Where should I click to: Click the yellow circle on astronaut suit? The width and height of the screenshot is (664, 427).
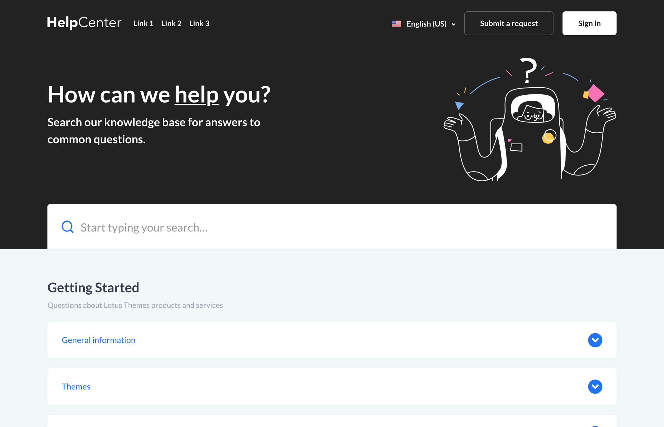(x=548, y=137)
